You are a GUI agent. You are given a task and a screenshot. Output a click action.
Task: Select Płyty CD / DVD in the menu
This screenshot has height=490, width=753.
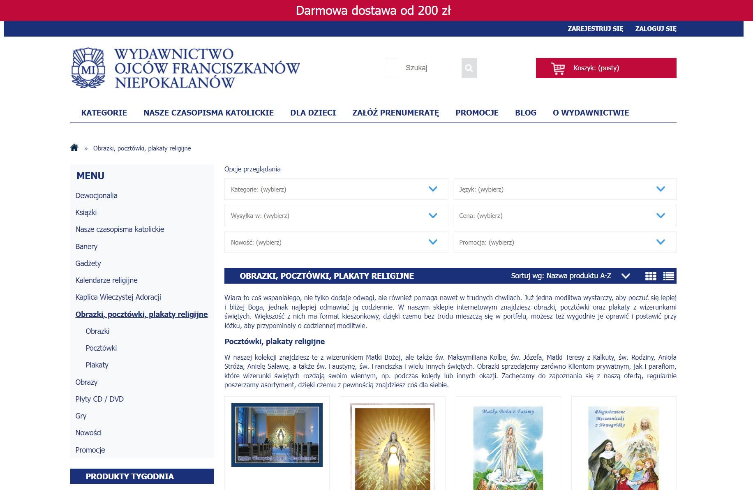(99, 399)
